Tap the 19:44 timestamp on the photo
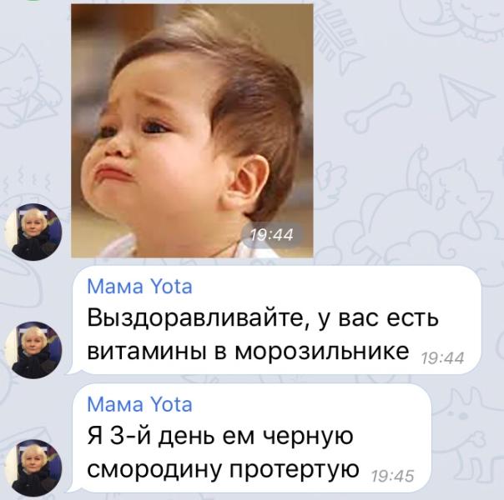The width and height of the screenshot is (504, 500). [x=272, y=235]
